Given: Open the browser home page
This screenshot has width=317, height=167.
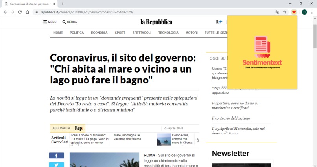Looking at the screenshot, I should tap(27, 12).
